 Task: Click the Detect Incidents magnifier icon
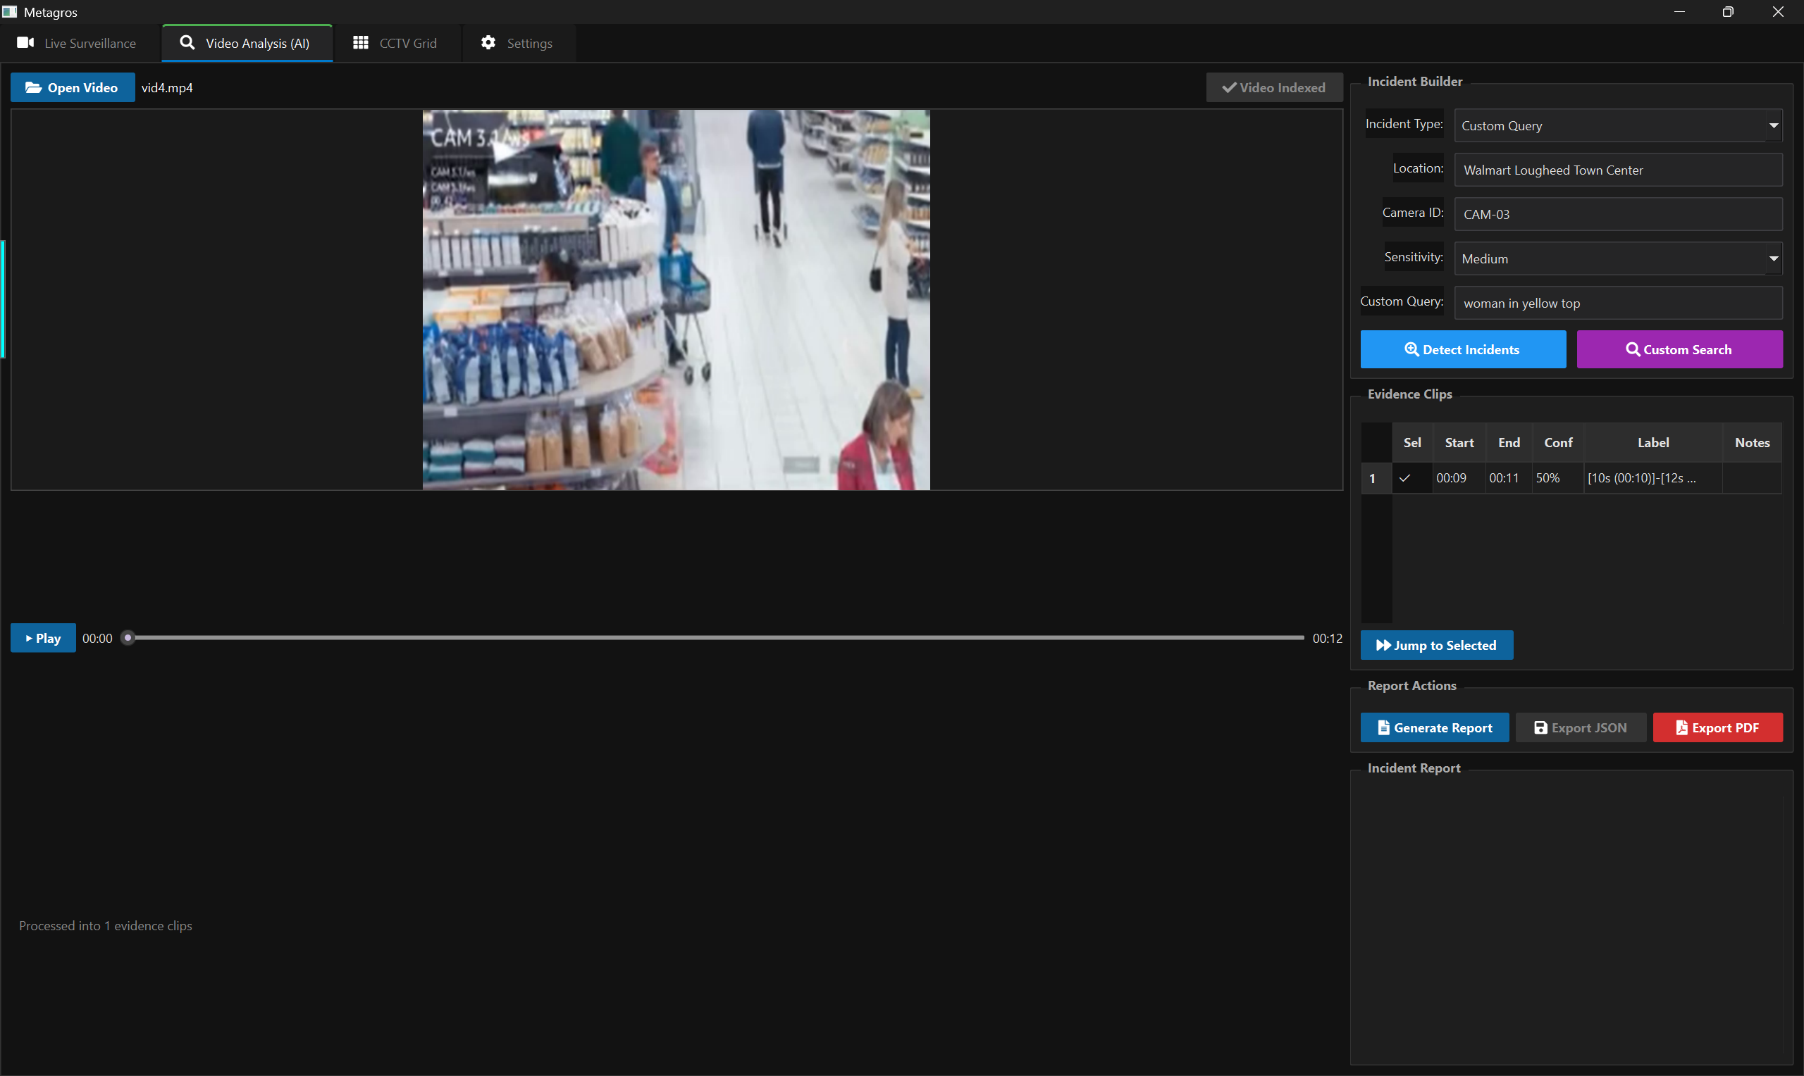coord(1411,349)
